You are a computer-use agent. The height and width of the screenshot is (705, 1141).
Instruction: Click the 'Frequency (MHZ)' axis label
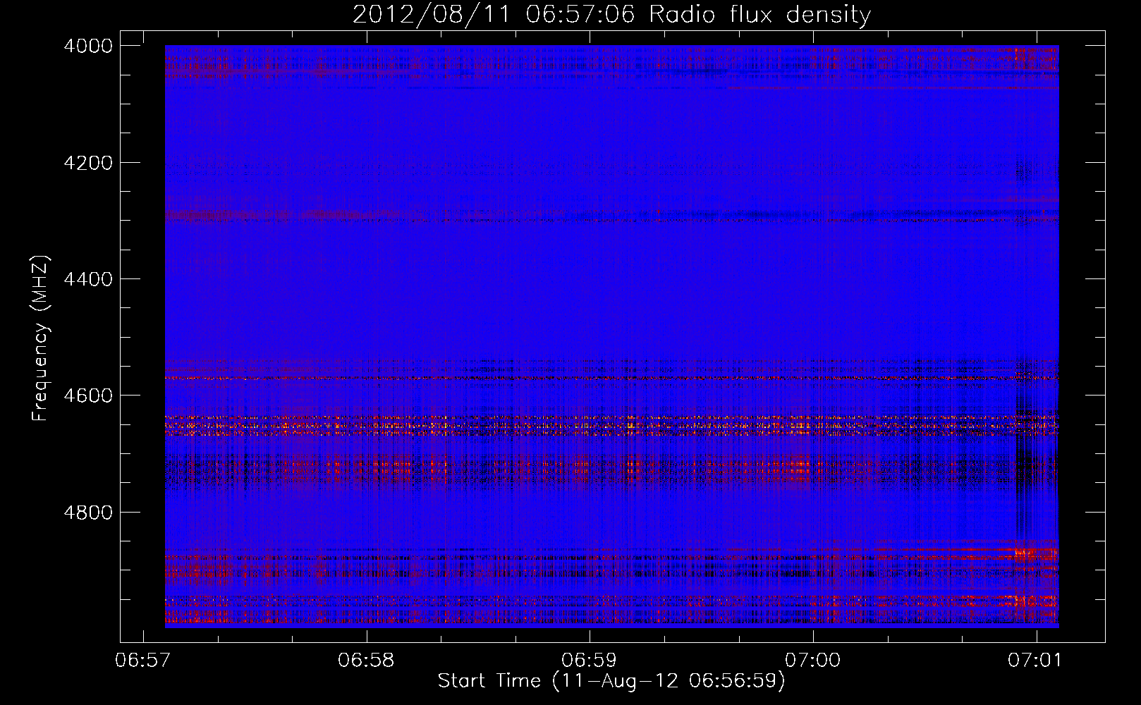point(40,338)
